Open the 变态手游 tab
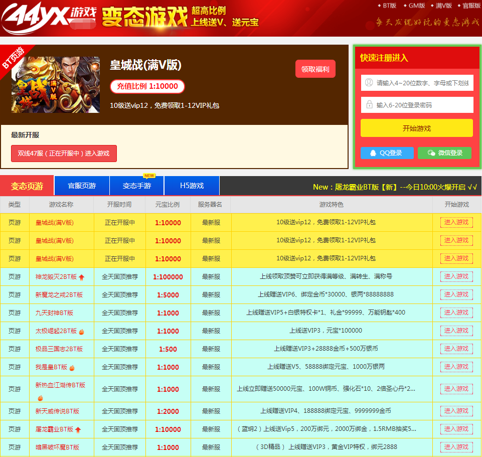This screenshot has width=482, height=457. tap(137, 186)
